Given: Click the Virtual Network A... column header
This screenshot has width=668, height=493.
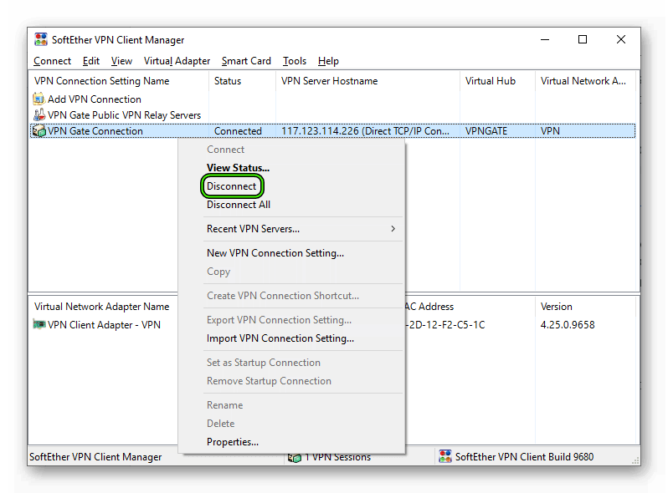Looking at the screenshot, I should (x=585, y=81).
